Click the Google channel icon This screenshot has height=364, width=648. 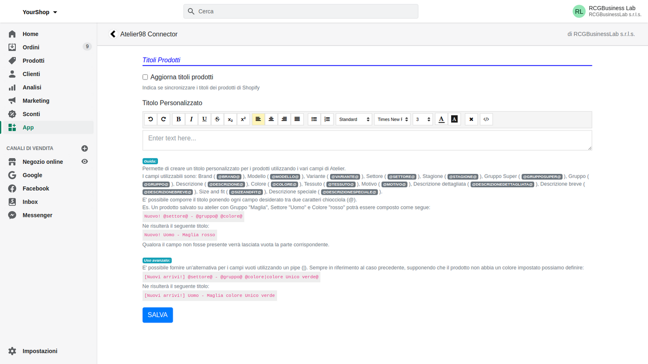pos(12,175)
